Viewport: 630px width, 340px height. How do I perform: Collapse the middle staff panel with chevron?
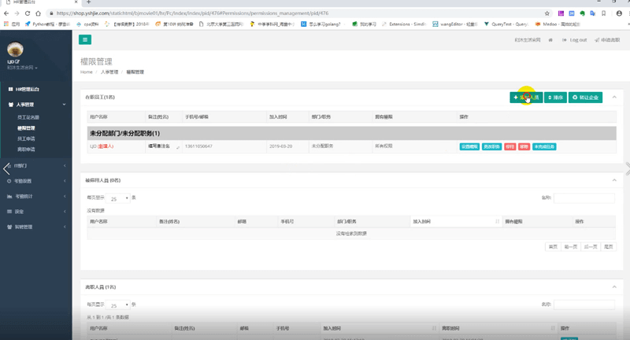(614, 180)
